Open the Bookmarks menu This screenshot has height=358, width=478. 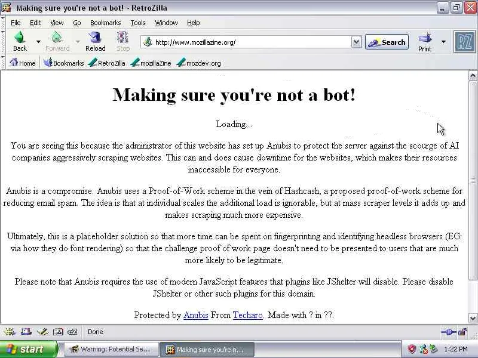(106, 23)
